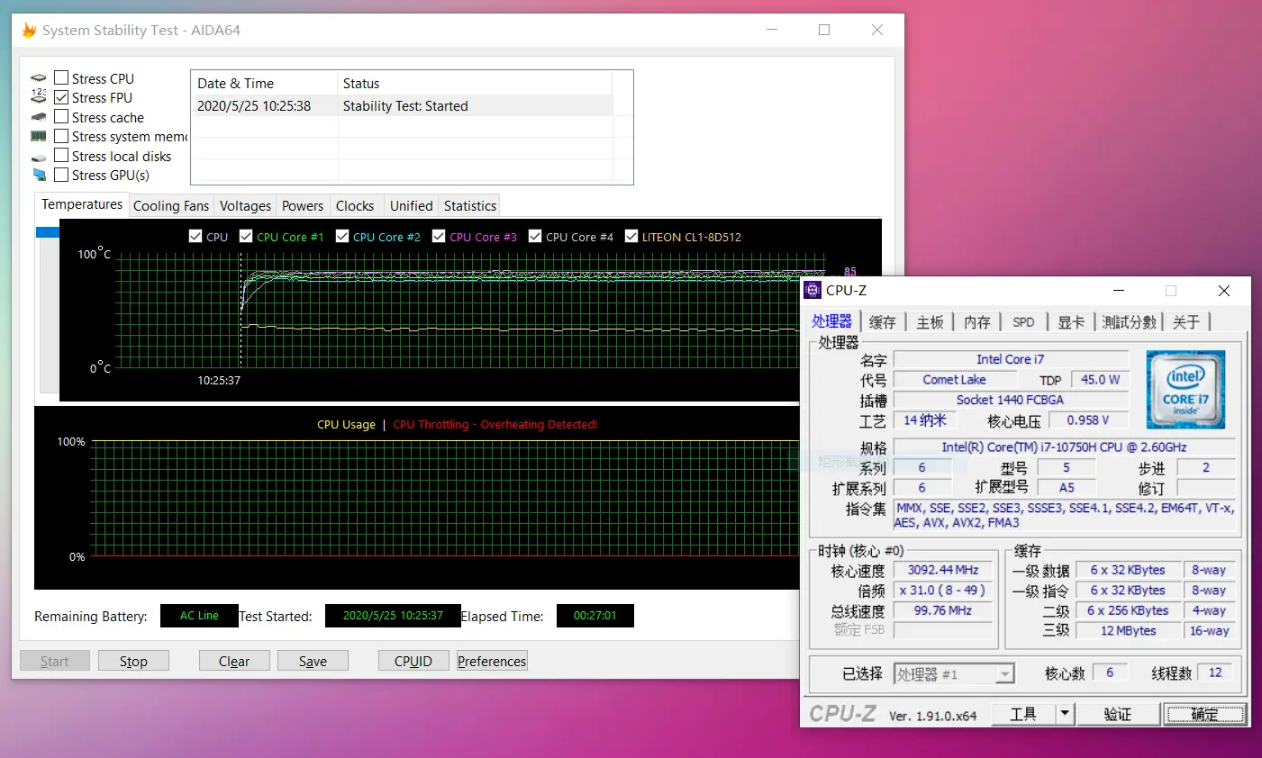This screenshot has height=758, width=1262.
Task: Click the disabled Start button
Action: [x=54, y=661]
